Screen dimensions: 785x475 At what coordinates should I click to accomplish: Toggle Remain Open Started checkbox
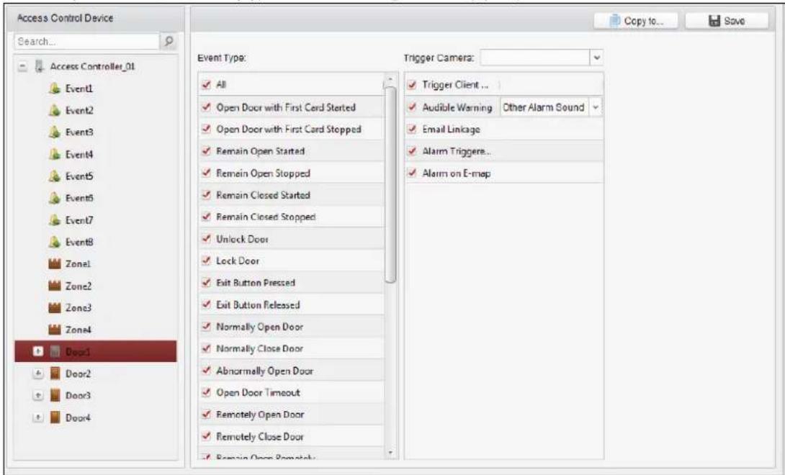(x=206, y=151)
